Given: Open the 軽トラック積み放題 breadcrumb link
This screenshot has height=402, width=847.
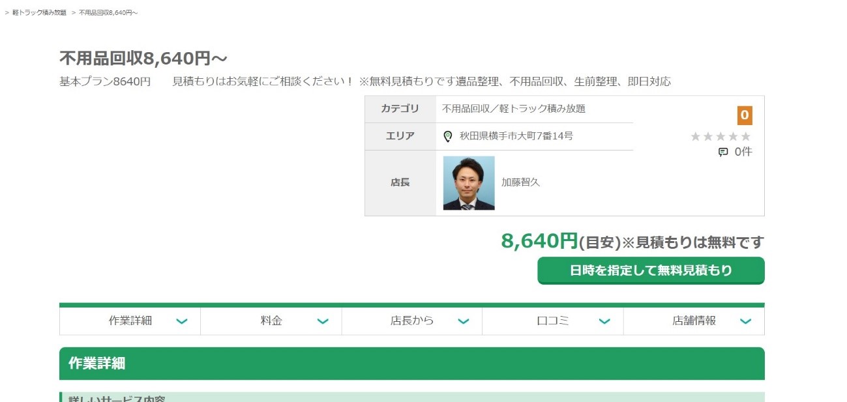Looking at the screenshot, I should click(39, 13).
